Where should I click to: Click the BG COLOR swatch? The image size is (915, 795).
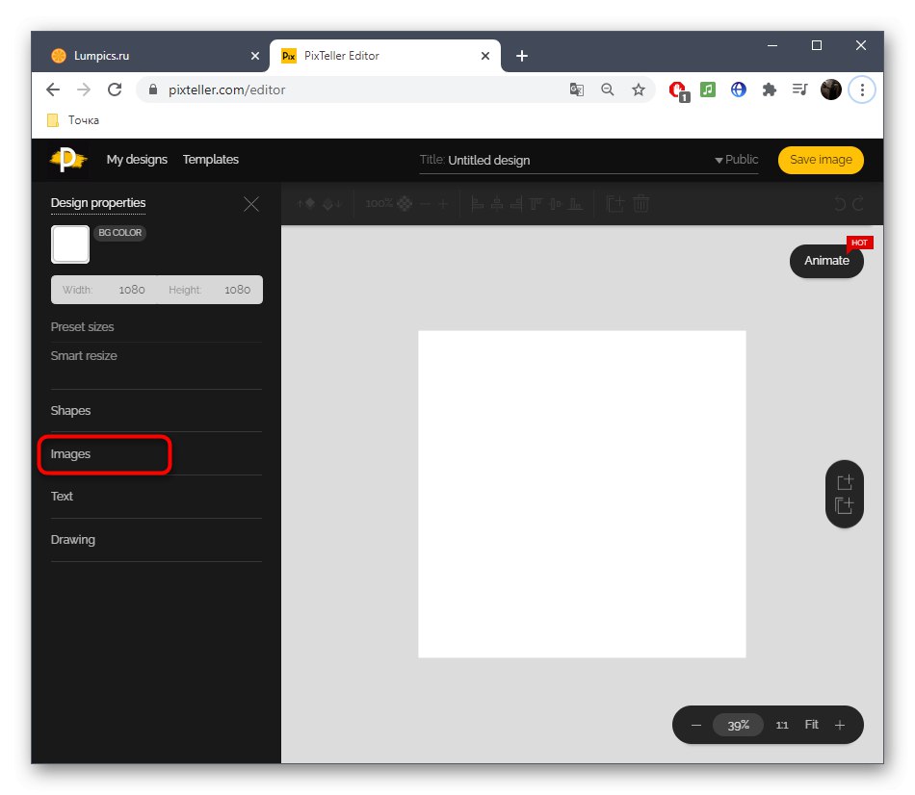(x=69, y=244)
